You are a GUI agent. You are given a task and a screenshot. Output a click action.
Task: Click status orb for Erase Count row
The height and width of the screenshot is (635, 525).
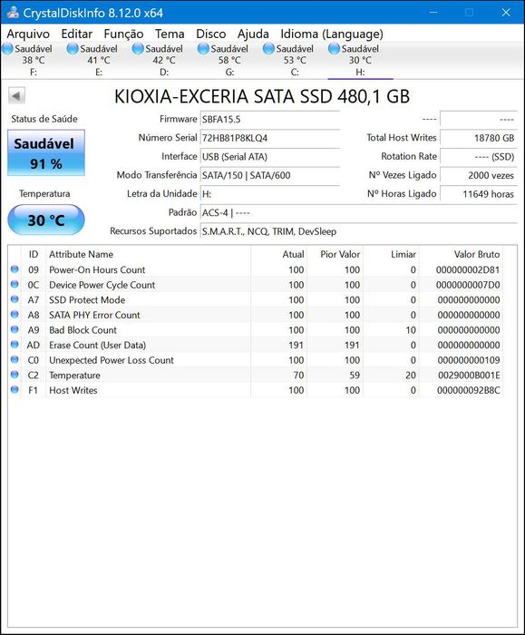pyautogui.click(x=15, y=344)
